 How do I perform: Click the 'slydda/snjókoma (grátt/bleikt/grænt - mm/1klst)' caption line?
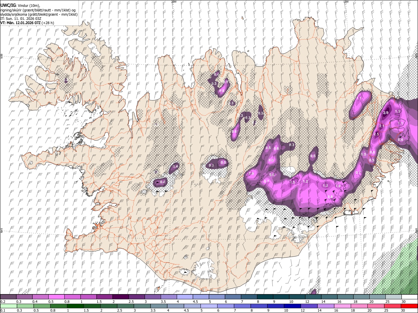click(39, 14)
